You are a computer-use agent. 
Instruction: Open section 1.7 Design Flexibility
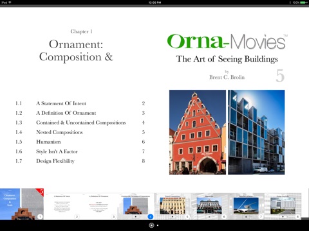pos(80,161)
